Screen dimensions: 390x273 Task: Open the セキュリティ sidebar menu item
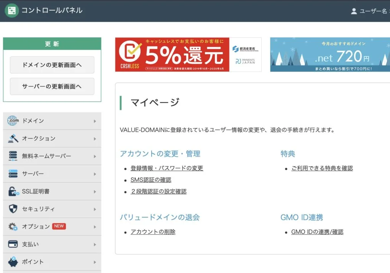coord(52,209)
